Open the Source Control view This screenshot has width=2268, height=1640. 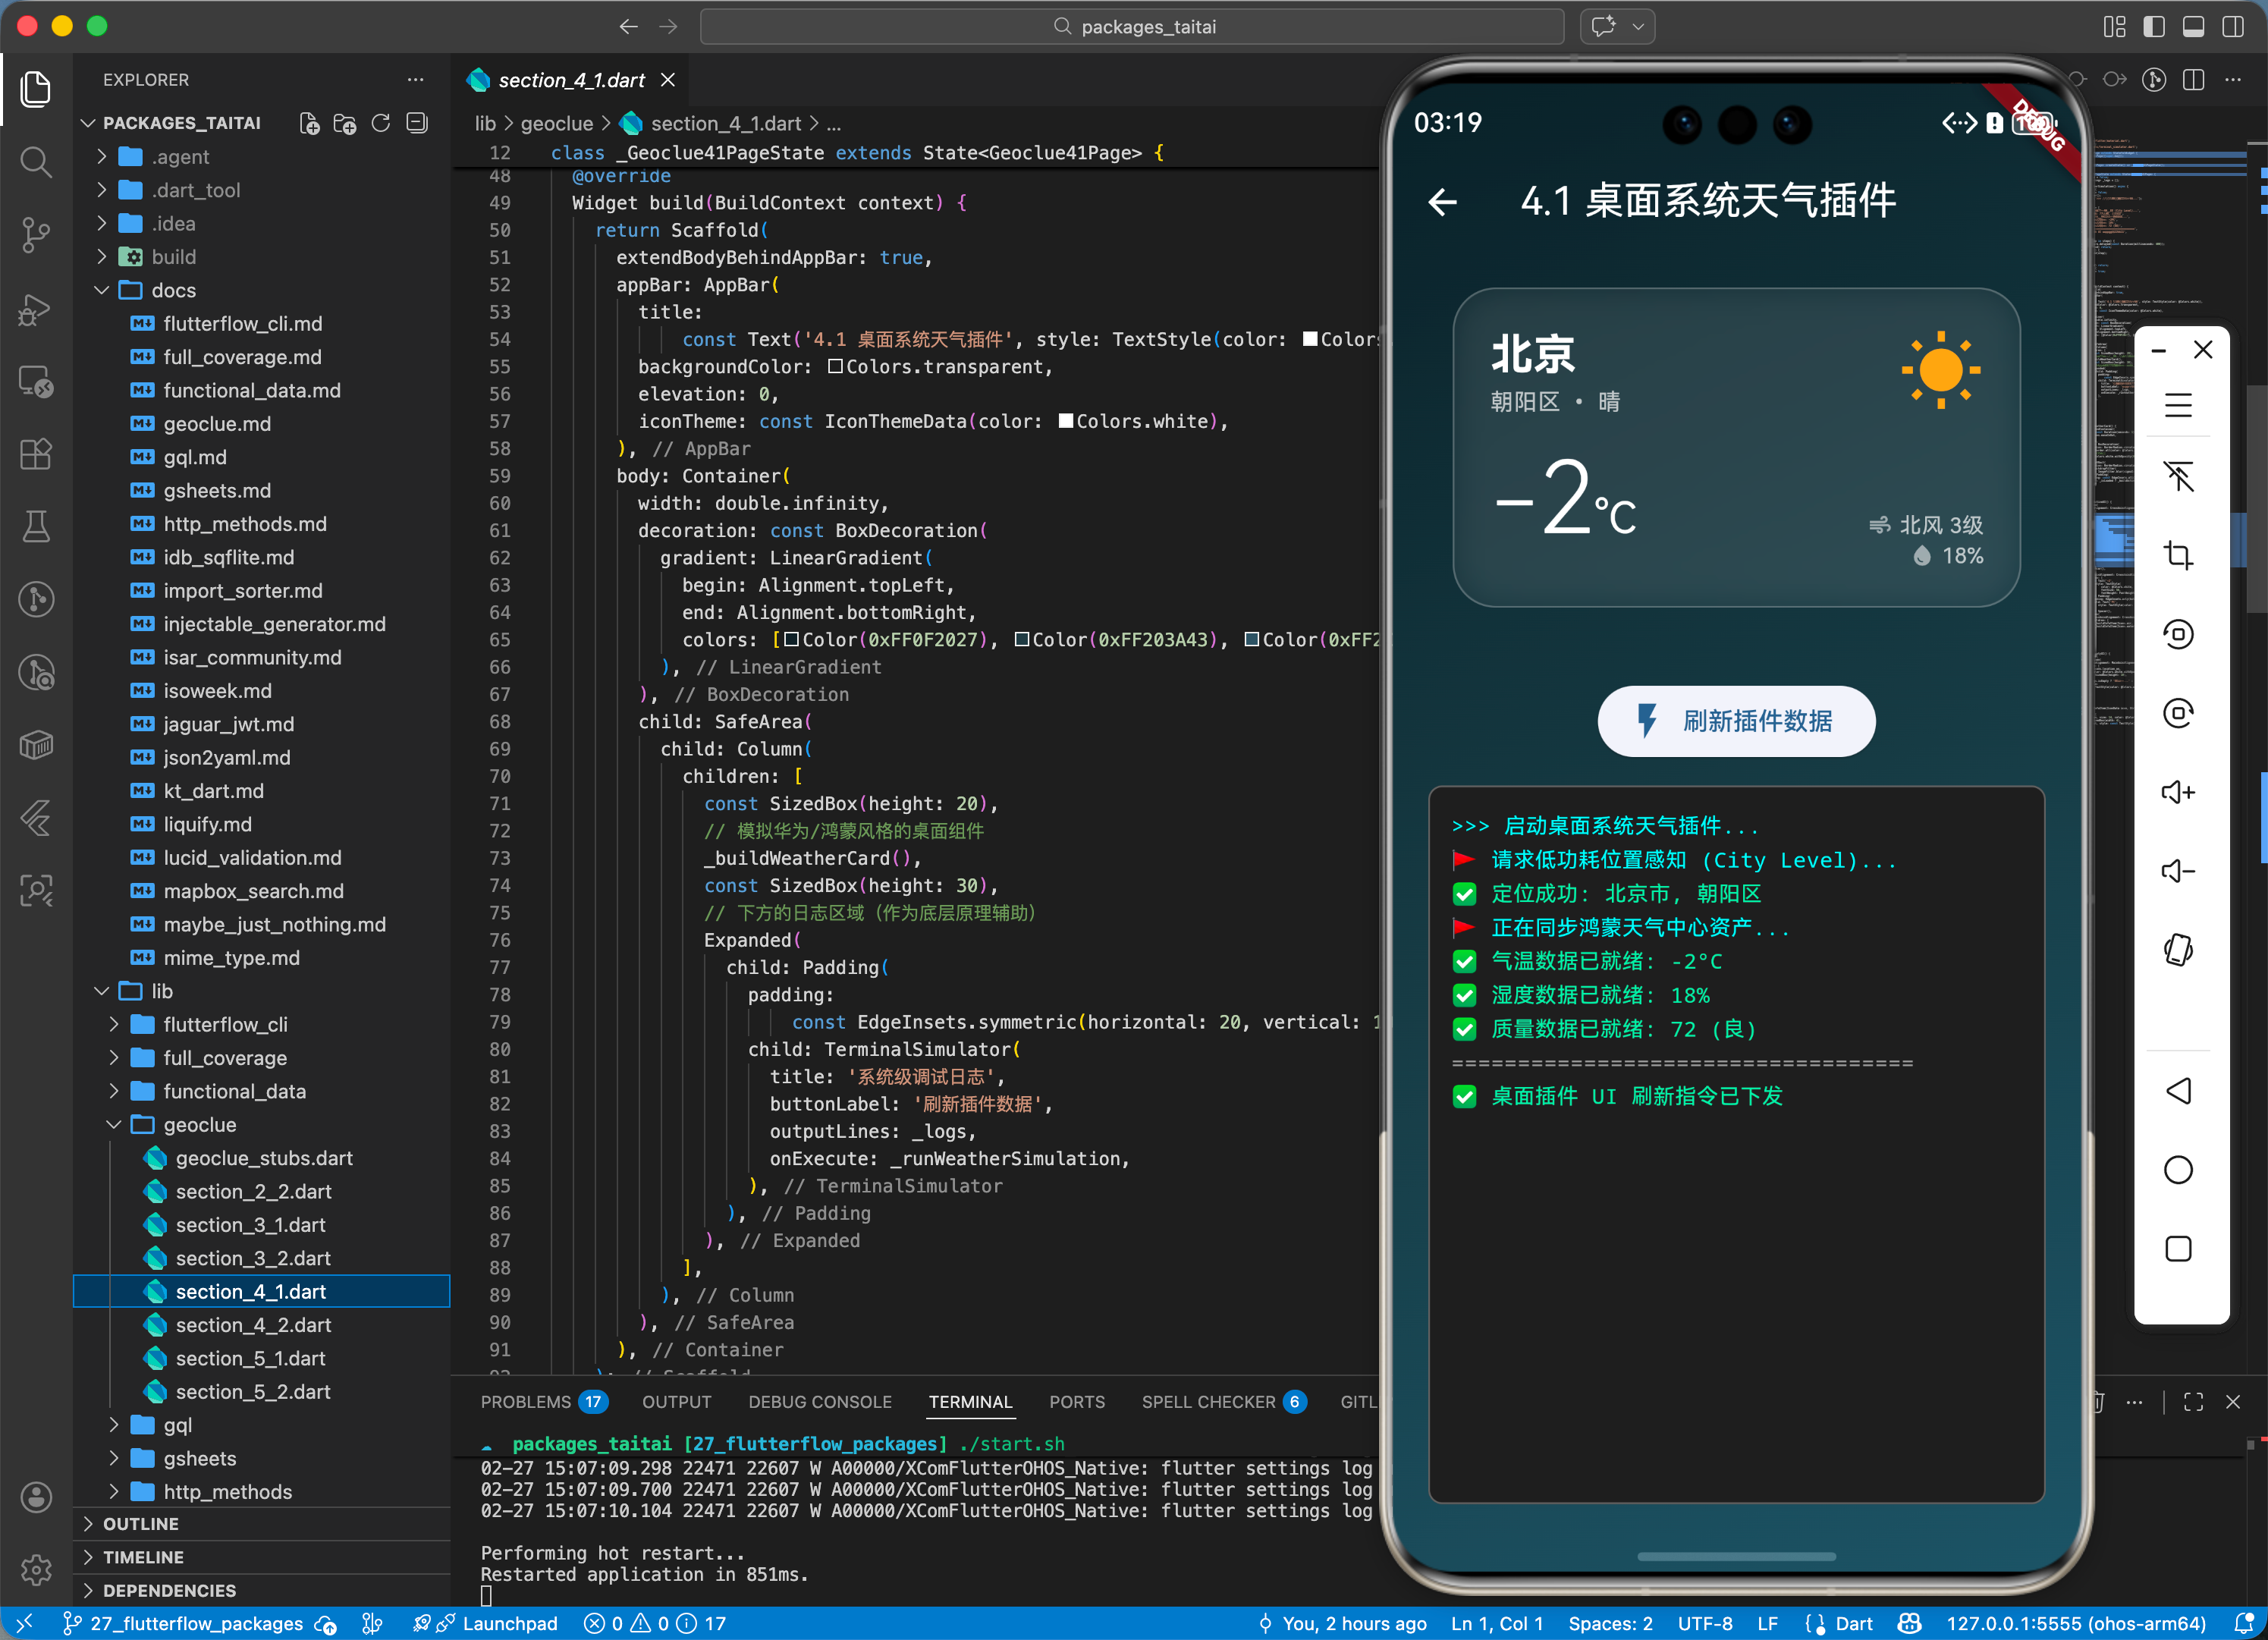[x=36, y=235]
